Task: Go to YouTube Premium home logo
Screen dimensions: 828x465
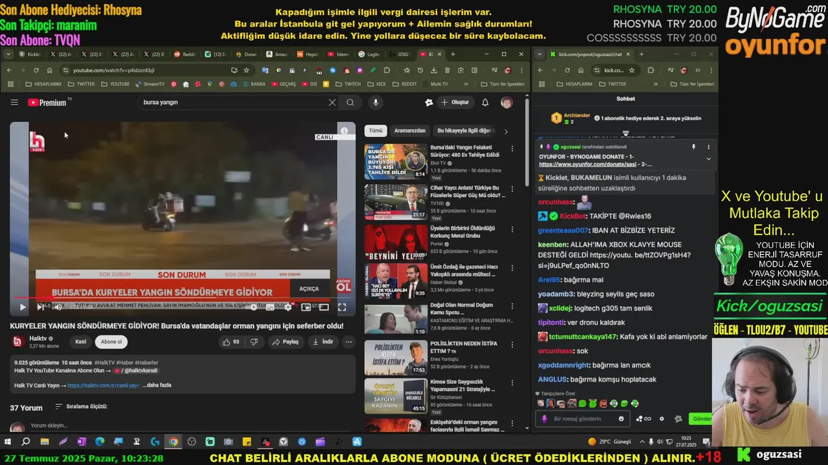Action: 47,102
